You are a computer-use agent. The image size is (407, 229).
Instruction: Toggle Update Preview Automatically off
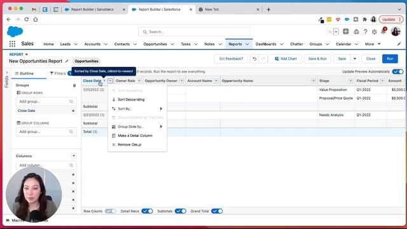coord(397,71)
